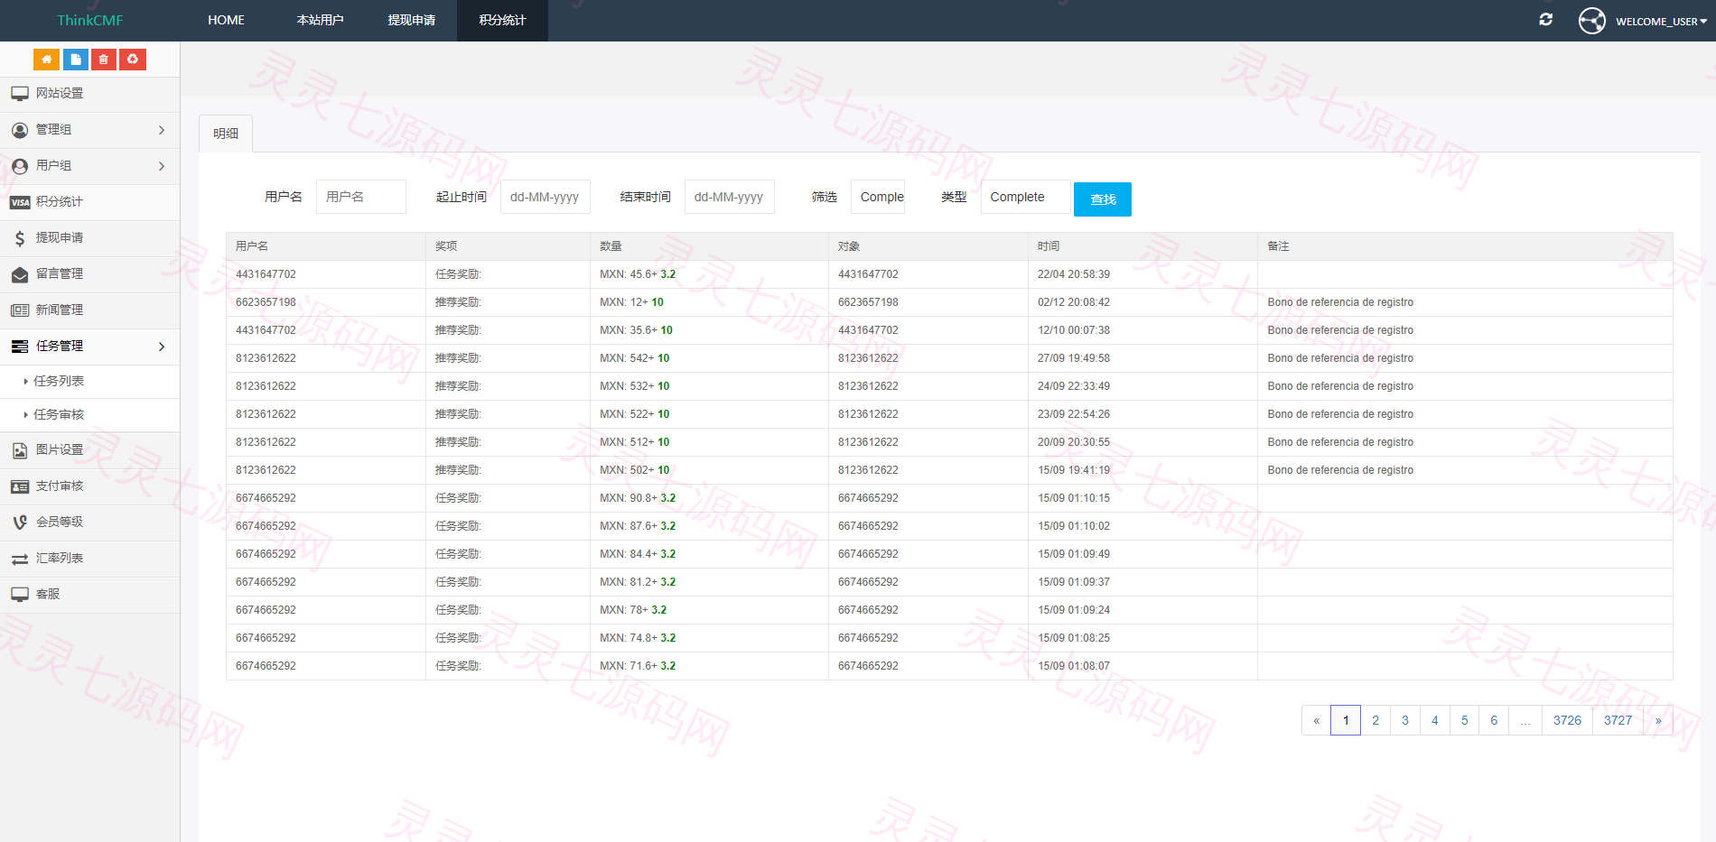The height and width of the screenshot is (842, 1716).
Task: Go to HOME in top navigation
Action: coord(226,20)
